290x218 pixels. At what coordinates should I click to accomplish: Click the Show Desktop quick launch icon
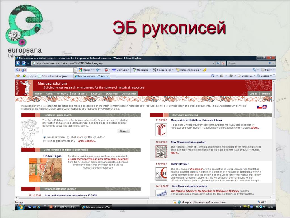tap(29, 207)
